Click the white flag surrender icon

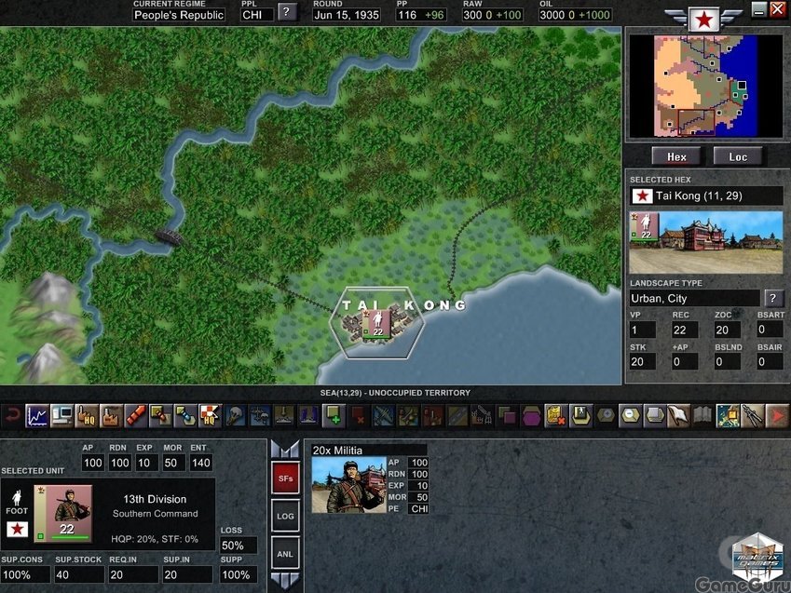tap(679, 416)
